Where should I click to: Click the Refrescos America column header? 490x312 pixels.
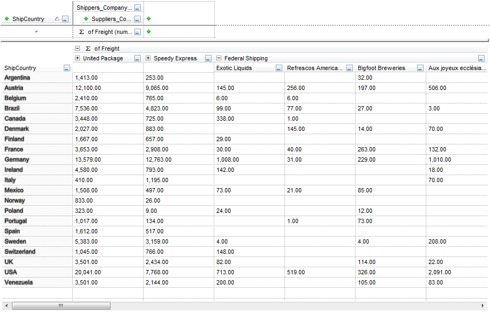click(x=314, y=68)
